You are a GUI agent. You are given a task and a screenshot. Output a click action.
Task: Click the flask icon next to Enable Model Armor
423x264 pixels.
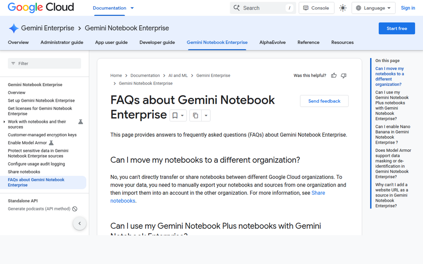point(51,143)
